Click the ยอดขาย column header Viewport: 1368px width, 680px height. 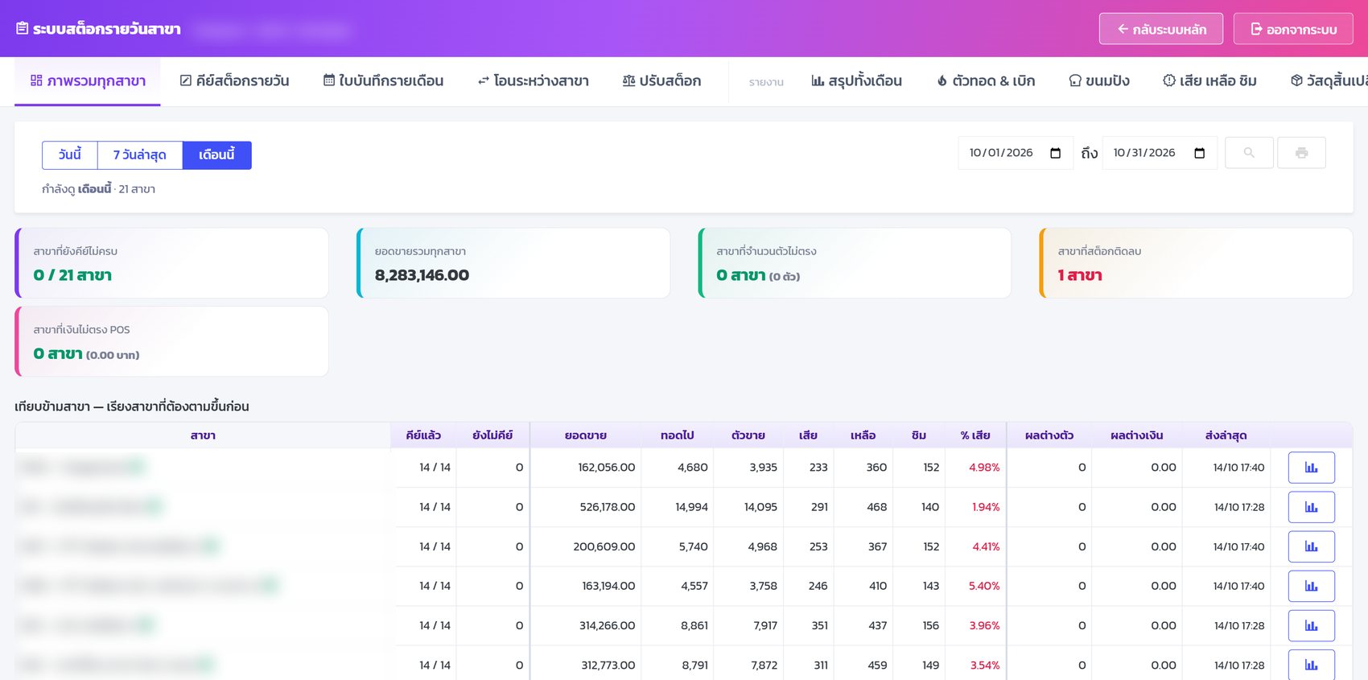(585, 435)
